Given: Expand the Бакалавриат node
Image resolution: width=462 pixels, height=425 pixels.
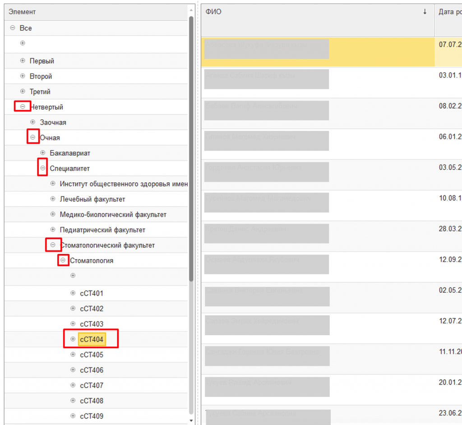Looking at the screenshot, I should click(x=43, y=152).
